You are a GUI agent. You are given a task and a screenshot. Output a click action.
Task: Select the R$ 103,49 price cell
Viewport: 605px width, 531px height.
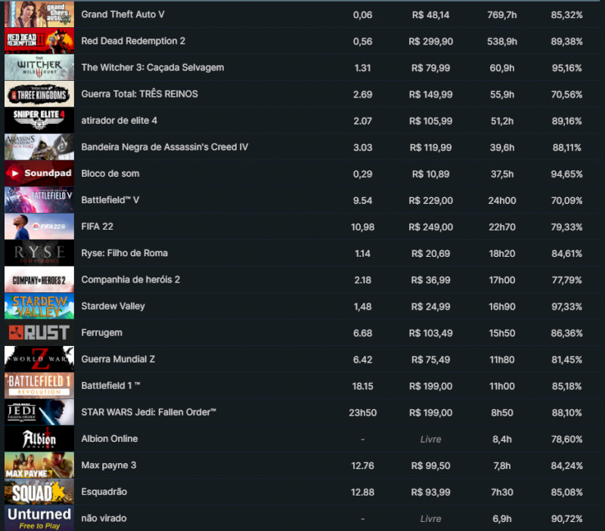tap(430, 333)
